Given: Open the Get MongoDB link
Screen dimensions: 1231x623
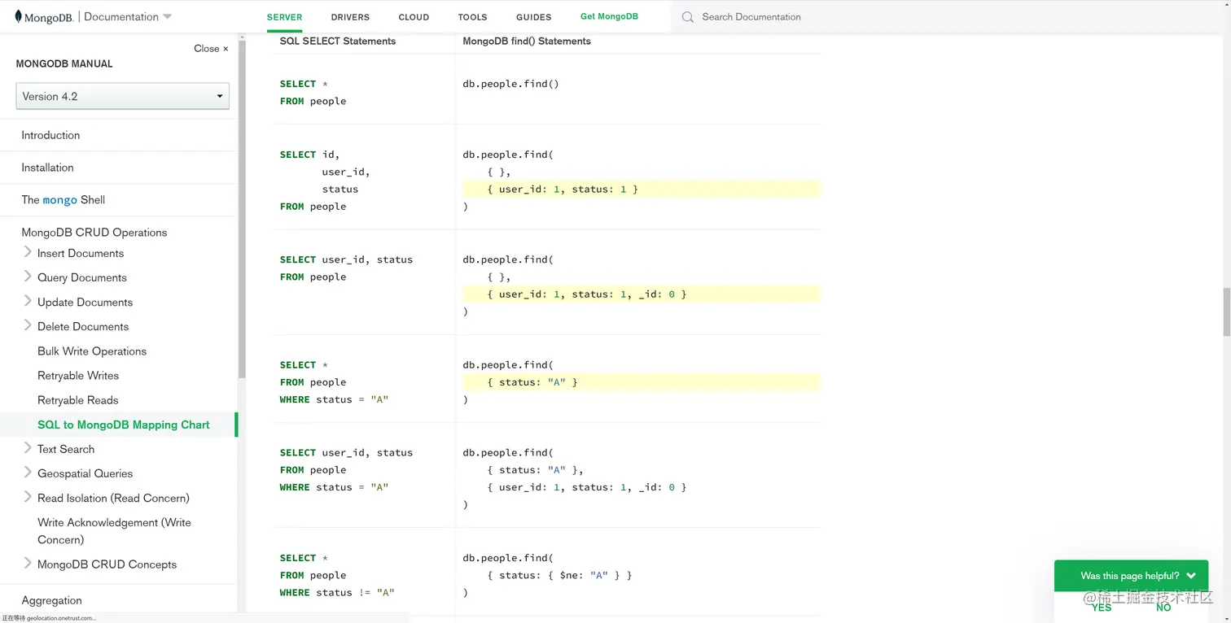Looking at the screenshot, I should click(x=609, y=16).
